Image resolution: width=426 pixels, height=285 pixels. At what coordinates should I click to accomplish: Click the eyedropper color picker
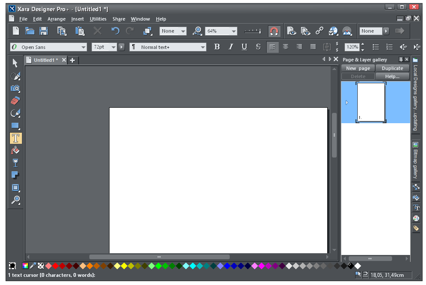coord(33,266)
